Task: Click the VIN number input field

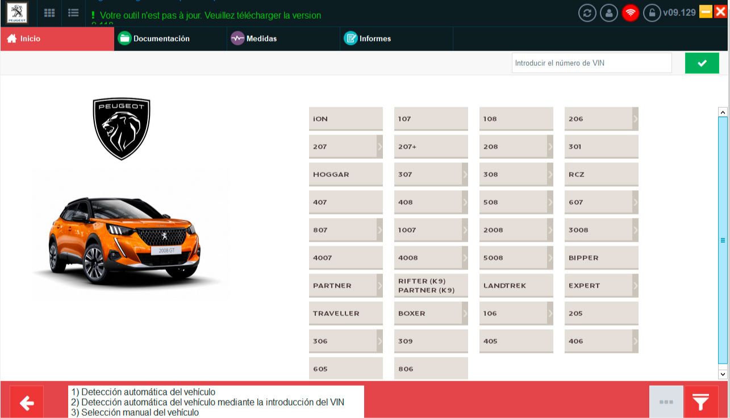Action: pyautogui.click(x=591, y=63)
